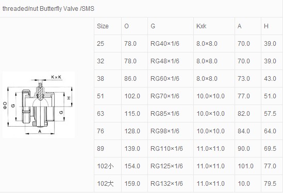Click the Kxk column header
The height and width of the screenshot is (193, 283).
(x=214, y=26)
